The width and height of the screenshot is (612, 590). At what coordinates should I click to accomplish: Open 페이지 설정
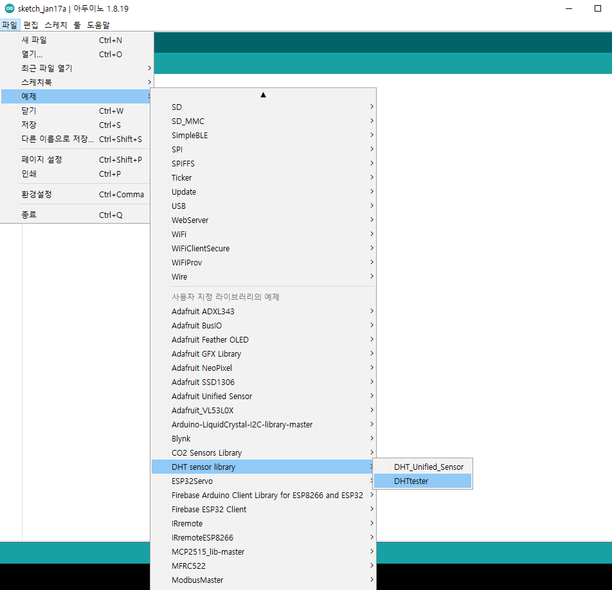pyautogui.click(x=76, y=159)
